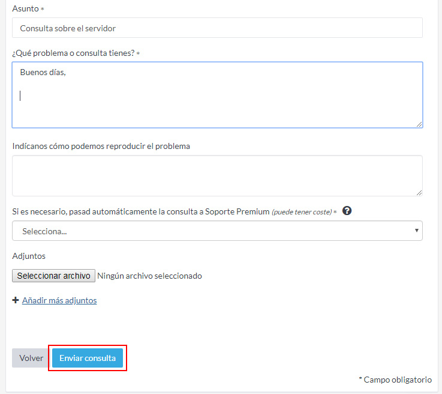This screenshot has height=394, width=442.
Task: Click the plus icon beside Añadir más adjuntos
Action: click(x=16, y=300)
